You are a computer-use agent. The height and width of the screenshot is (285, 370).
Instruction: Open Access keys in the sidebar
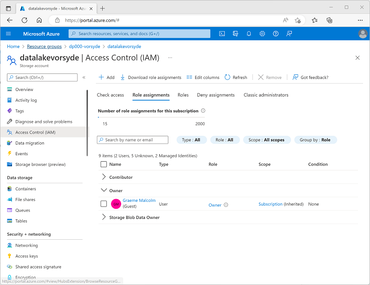27,256
